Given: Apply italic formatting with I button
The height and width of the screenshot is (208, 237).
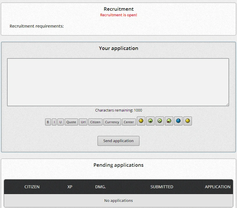Looking at the screenshot, I should click(54, 122).
